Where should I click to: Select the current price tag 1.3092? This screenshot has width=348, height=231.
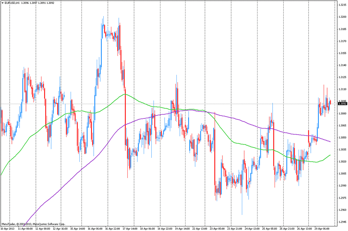(x=342, y=103)
